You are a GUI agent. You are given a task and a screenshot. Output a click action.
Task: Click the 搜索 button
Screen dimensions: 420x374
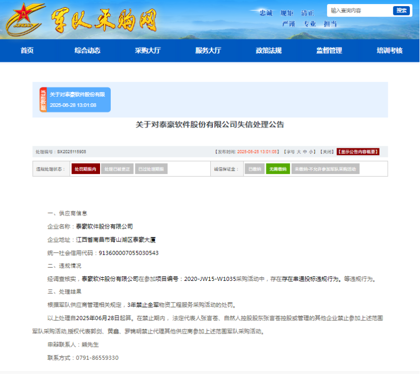401,11
